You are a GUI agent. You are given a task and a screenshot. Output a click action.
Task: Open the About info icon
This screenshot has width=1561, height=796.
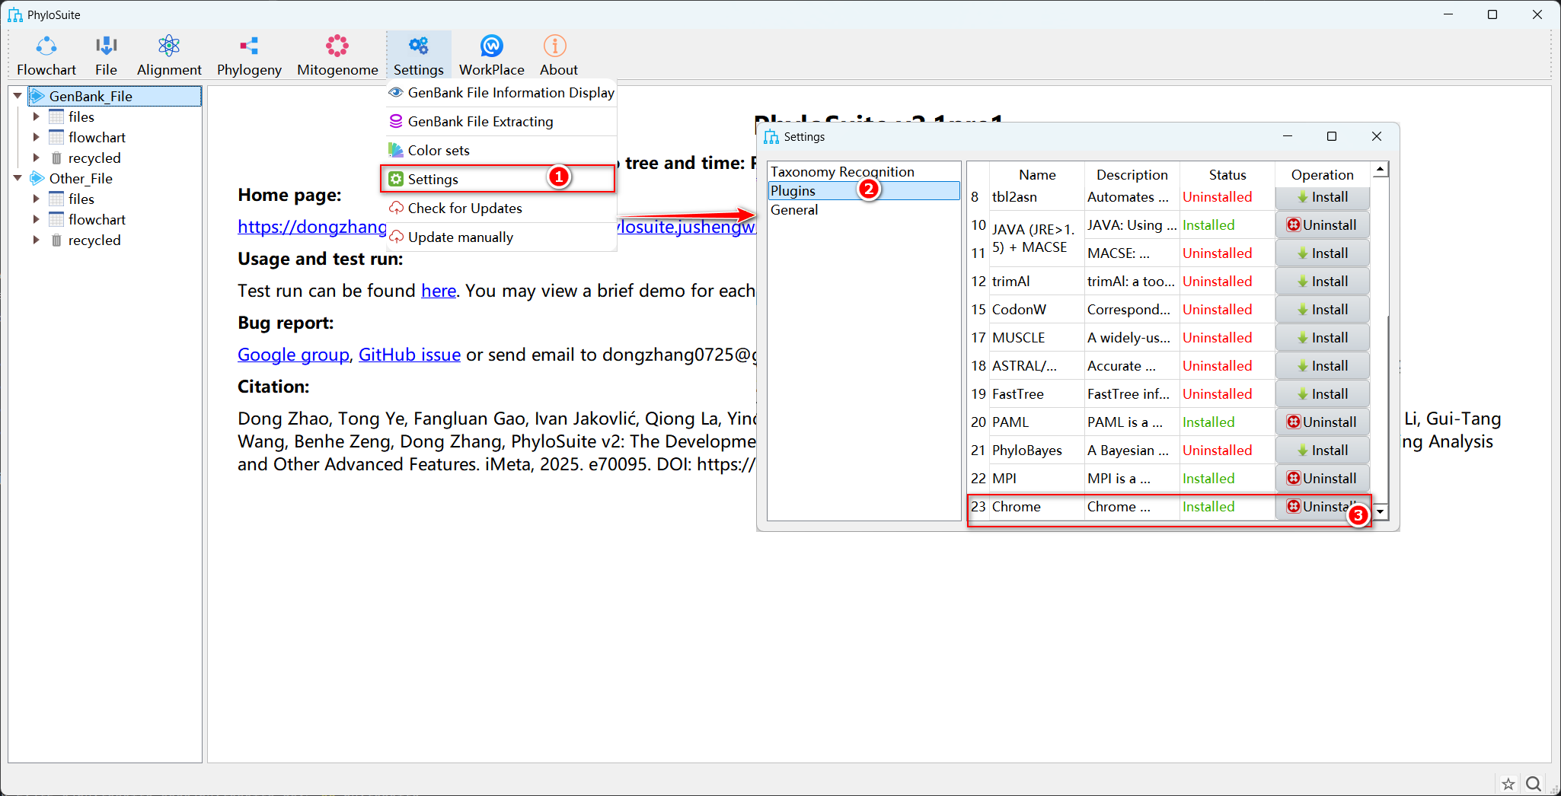pyautogui.click(x=554, y=46)
